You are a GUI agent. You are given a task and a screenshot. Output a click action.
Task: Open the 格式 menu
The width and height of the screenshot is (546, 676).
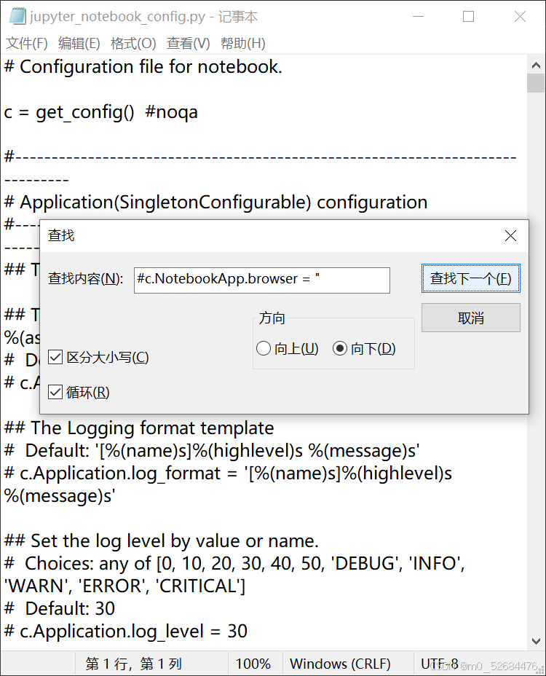[133, 44]
